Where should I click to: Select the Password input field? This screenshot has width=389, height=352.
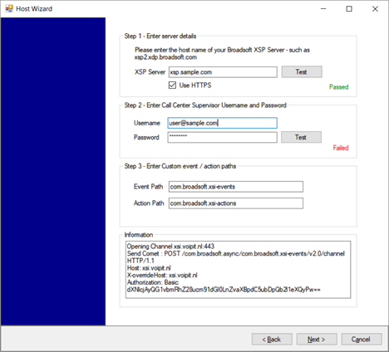pyautogui.click(x=222, y=137)
